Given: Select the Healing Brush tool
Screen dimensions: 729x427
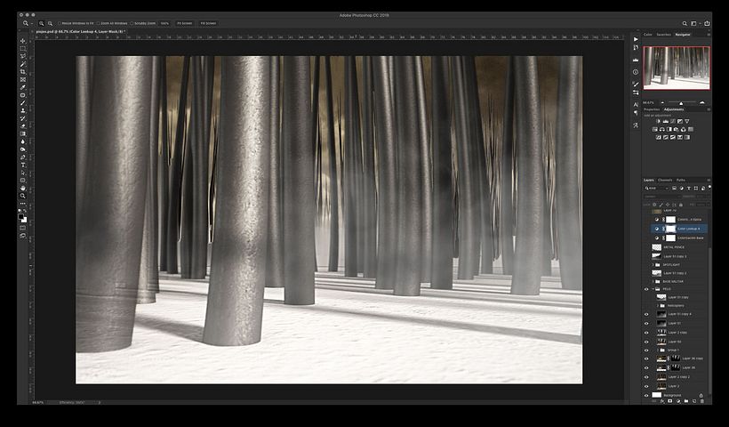Looking at the screenshot, I should tap(23, 95).
